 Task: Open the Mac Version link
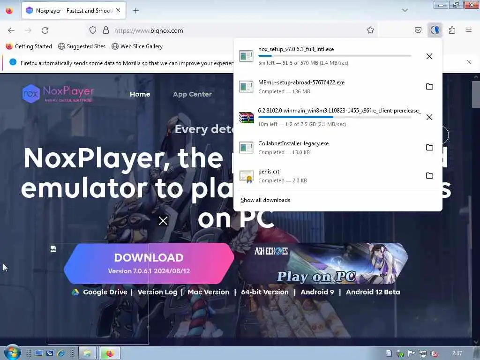(x=208, y=292)
